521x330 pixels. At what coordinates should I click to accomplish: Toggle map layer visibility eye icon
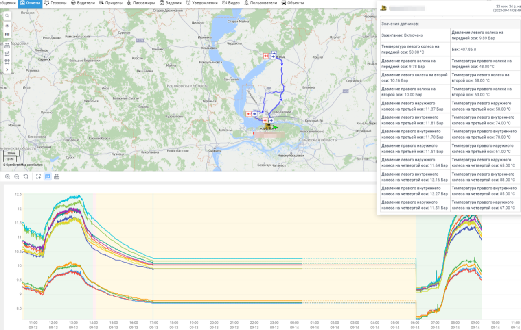[x=7, y=26]
